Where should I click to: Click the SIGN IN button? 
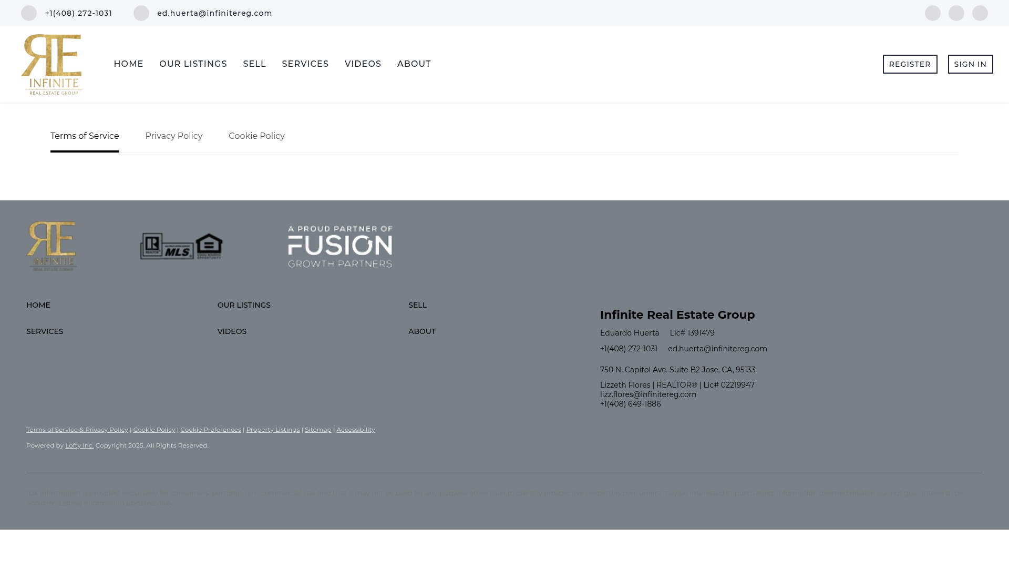(x=970, y=64)
